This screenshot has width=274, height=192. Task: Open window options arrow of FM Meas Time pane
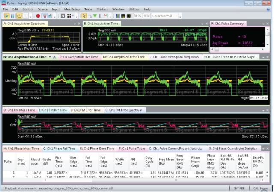click(x=263, y=110)
